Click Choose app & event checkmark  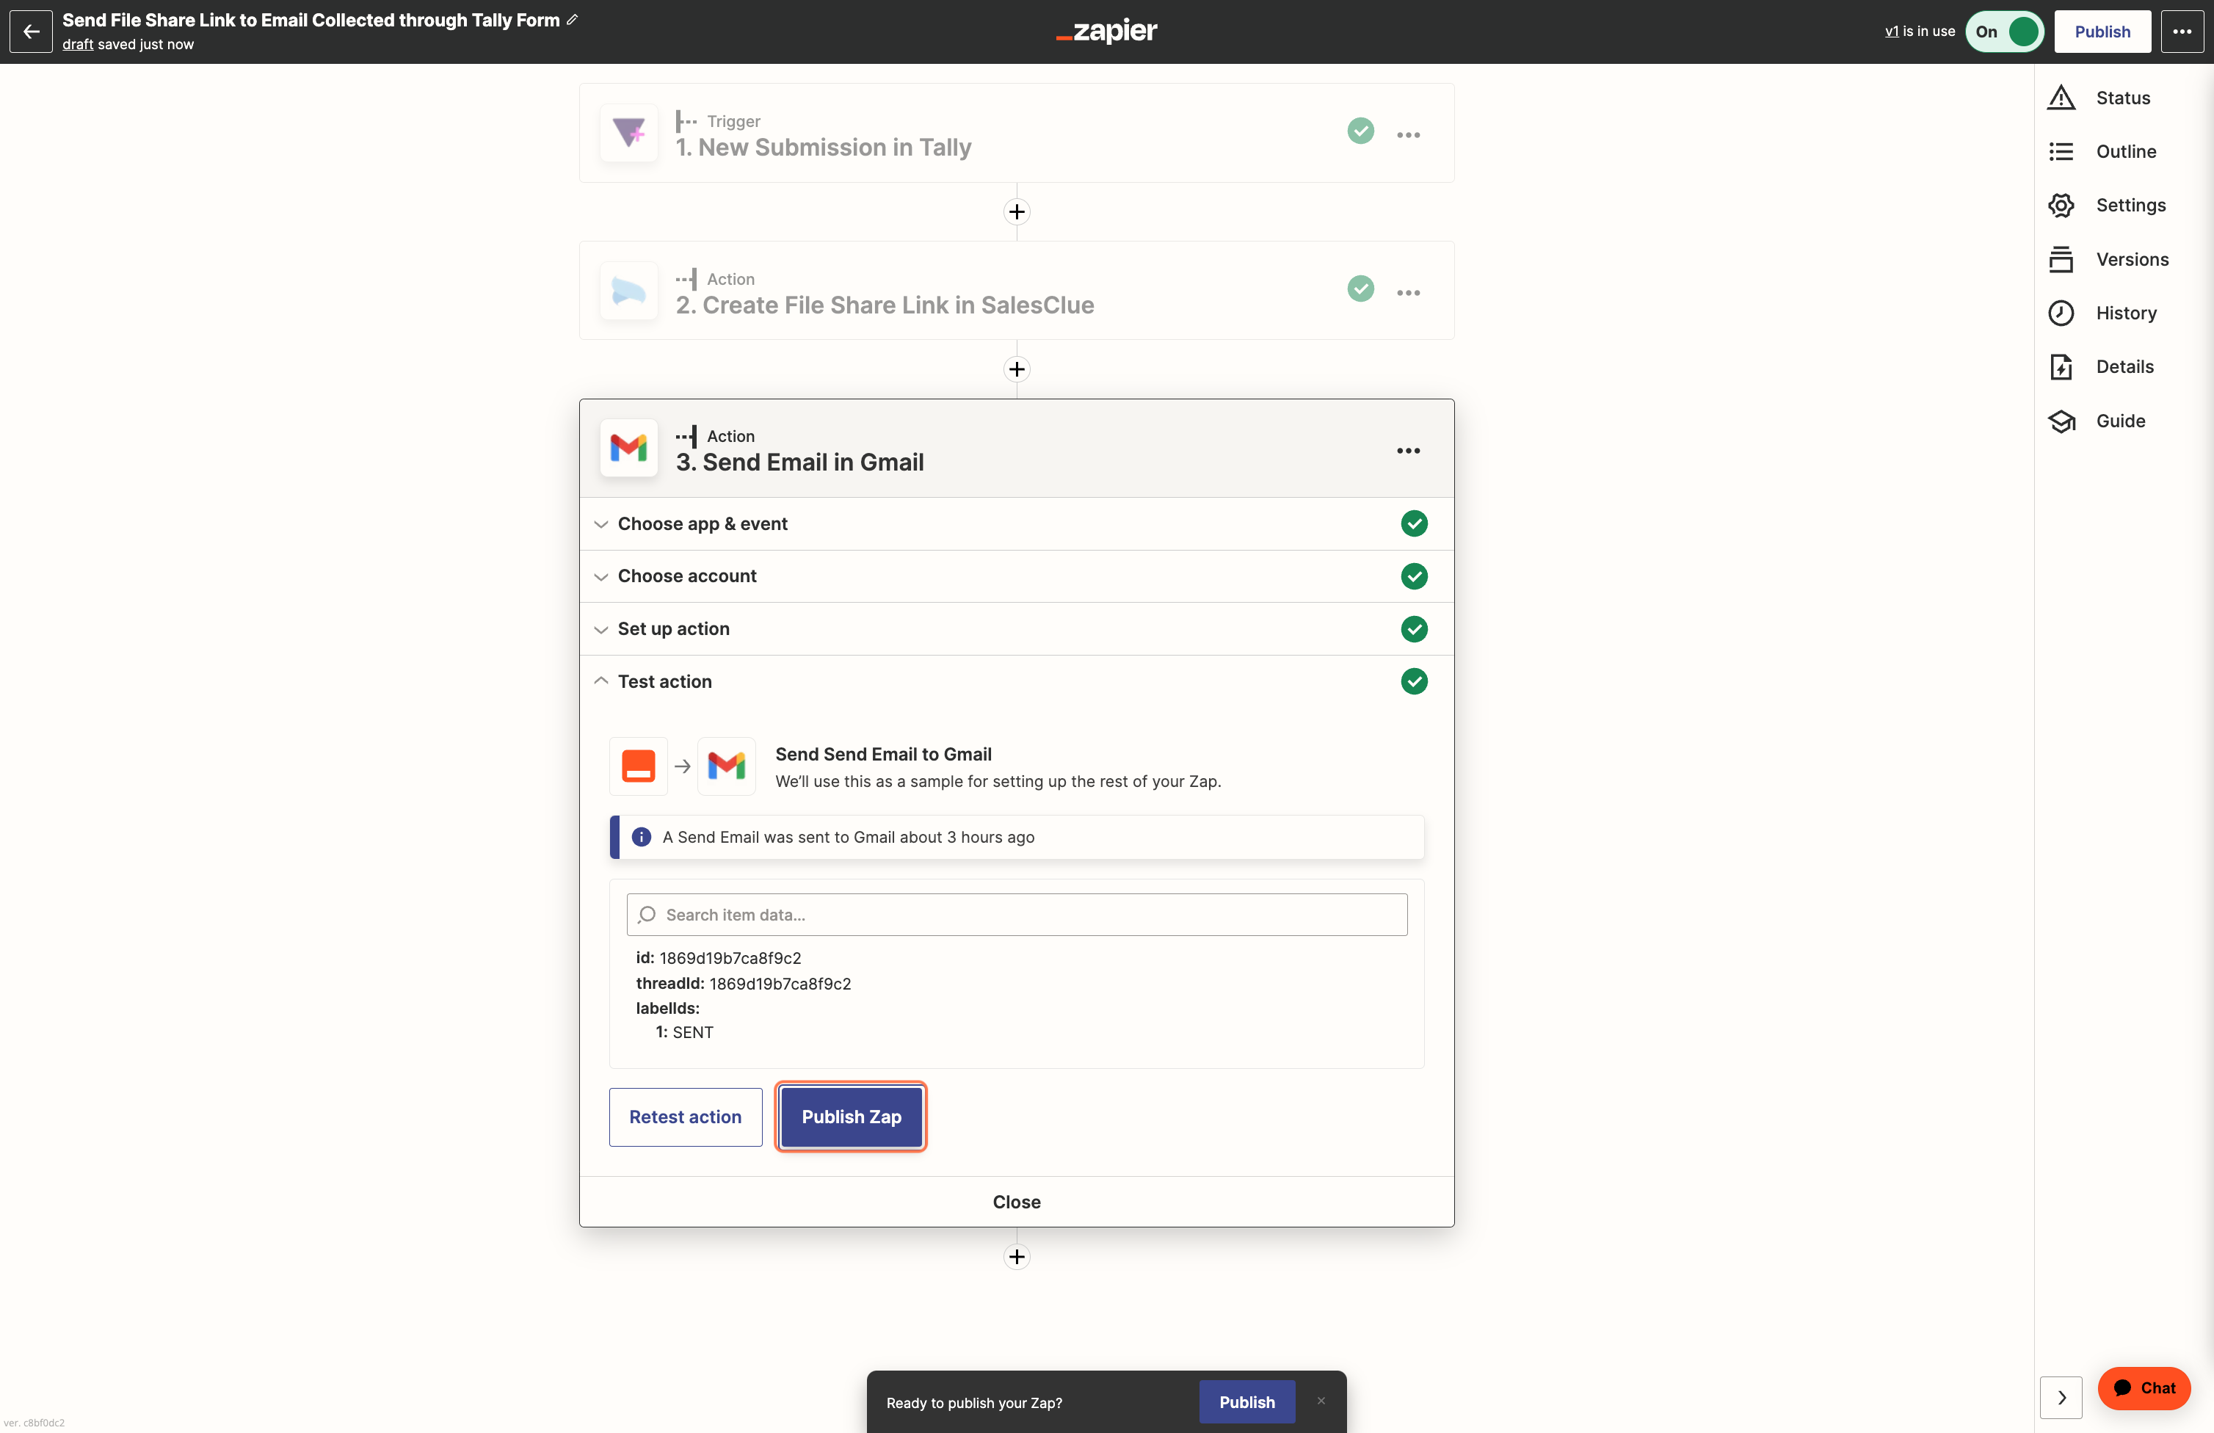pyautogui.click(x=1414, y=524)
